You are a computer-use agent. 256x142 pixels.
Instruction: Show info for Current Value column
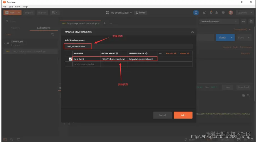[146, 53]
